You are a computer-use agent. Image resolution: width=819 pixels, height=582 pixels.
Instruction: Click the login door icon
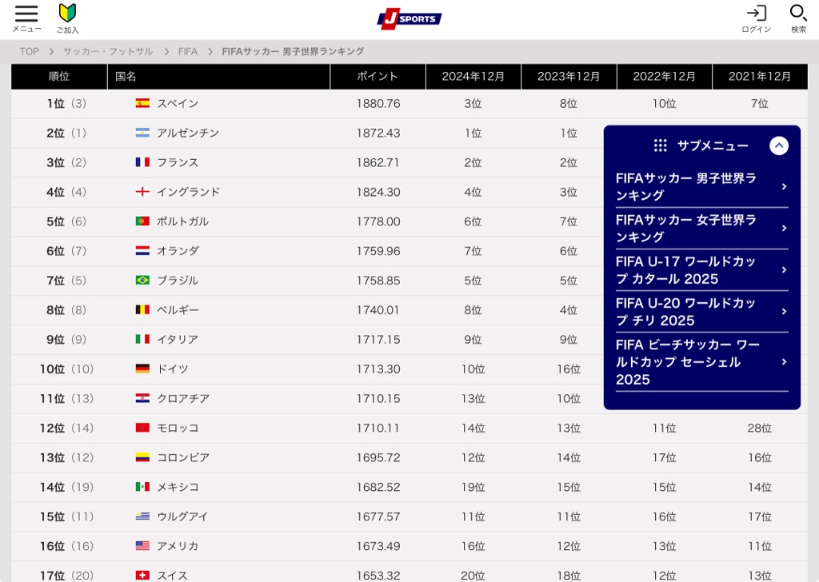(x=756, y=14)
